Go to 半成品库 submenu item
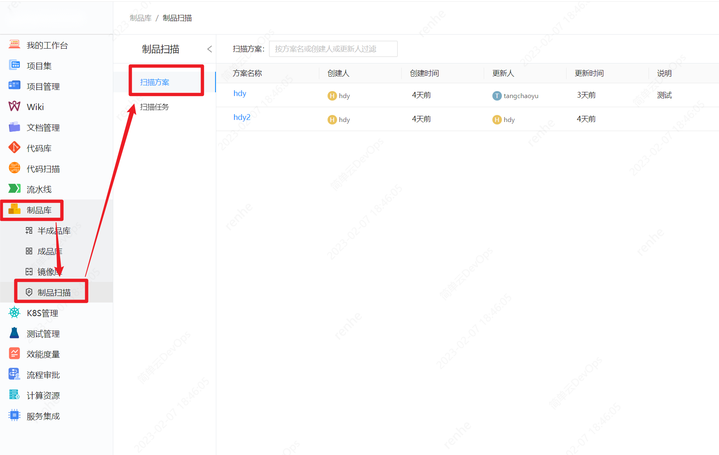Viewport: 719px width, 455px height. click(x=54, y=231)
